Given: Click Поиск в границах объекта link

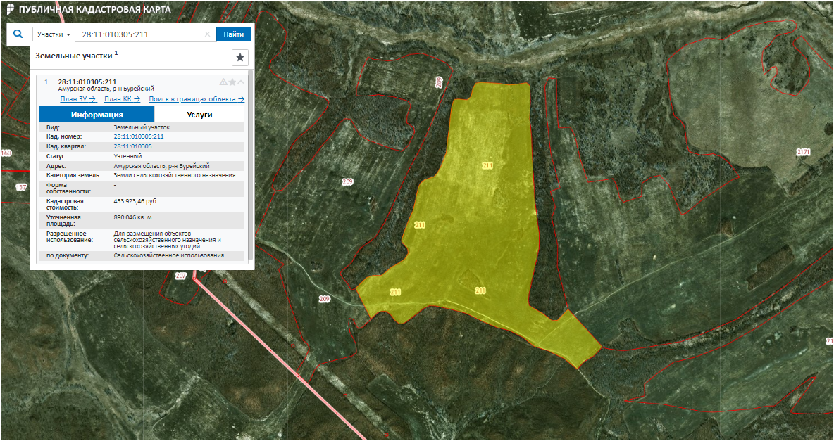Looking at the screenshot, I should click(x=197, y=99).
